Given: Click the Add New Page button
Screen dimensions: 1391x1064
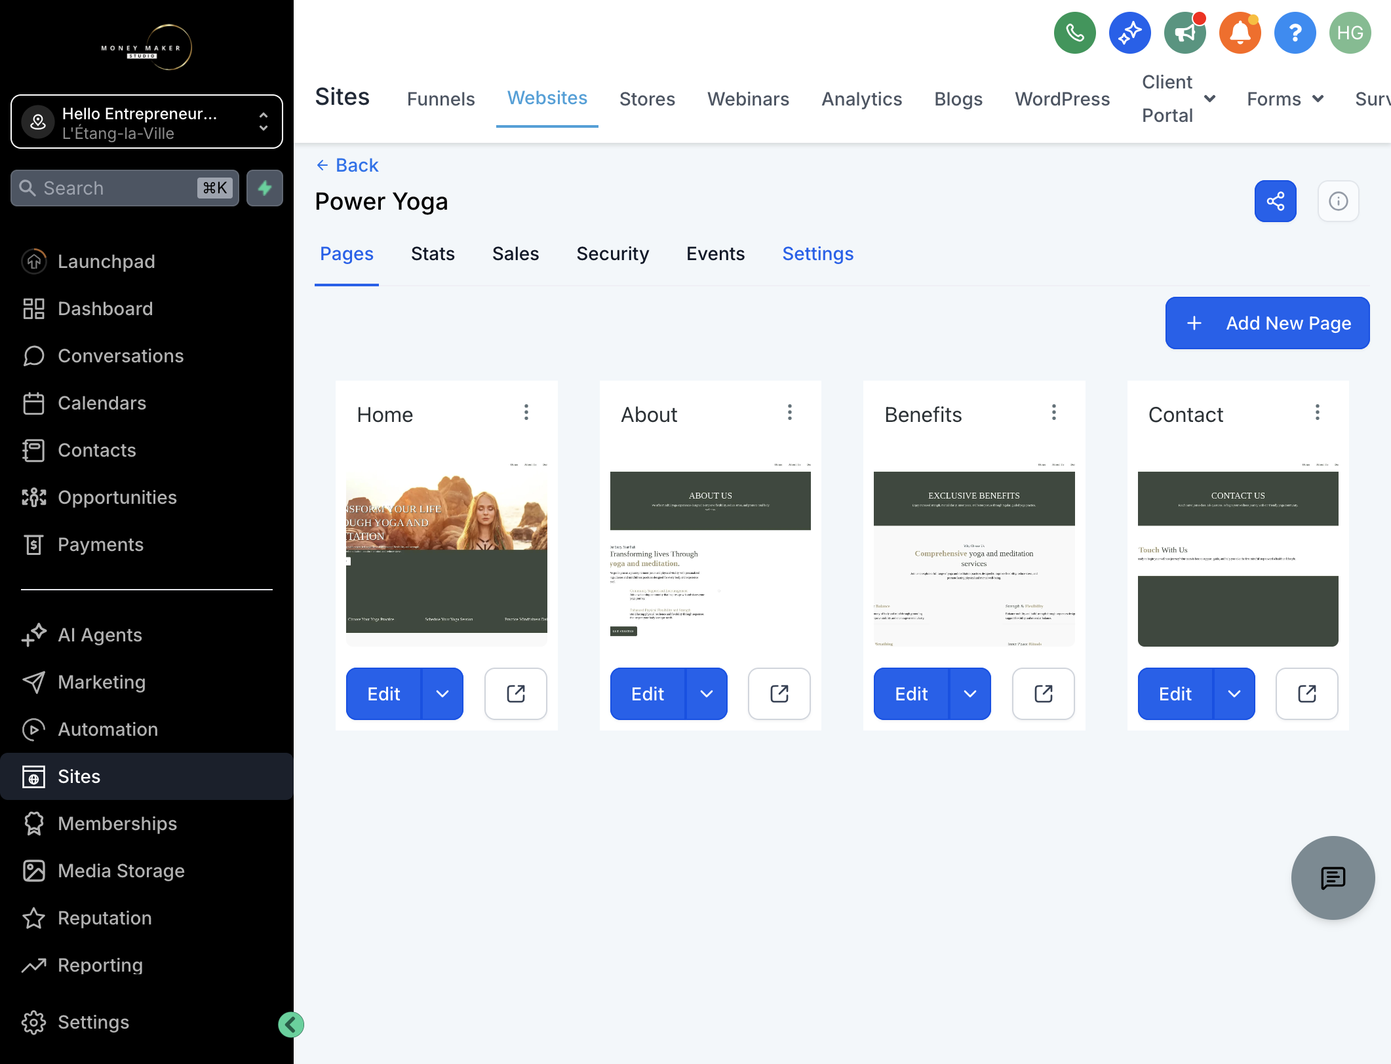Looking at the screenshot, I should (x=1267, y=323).
